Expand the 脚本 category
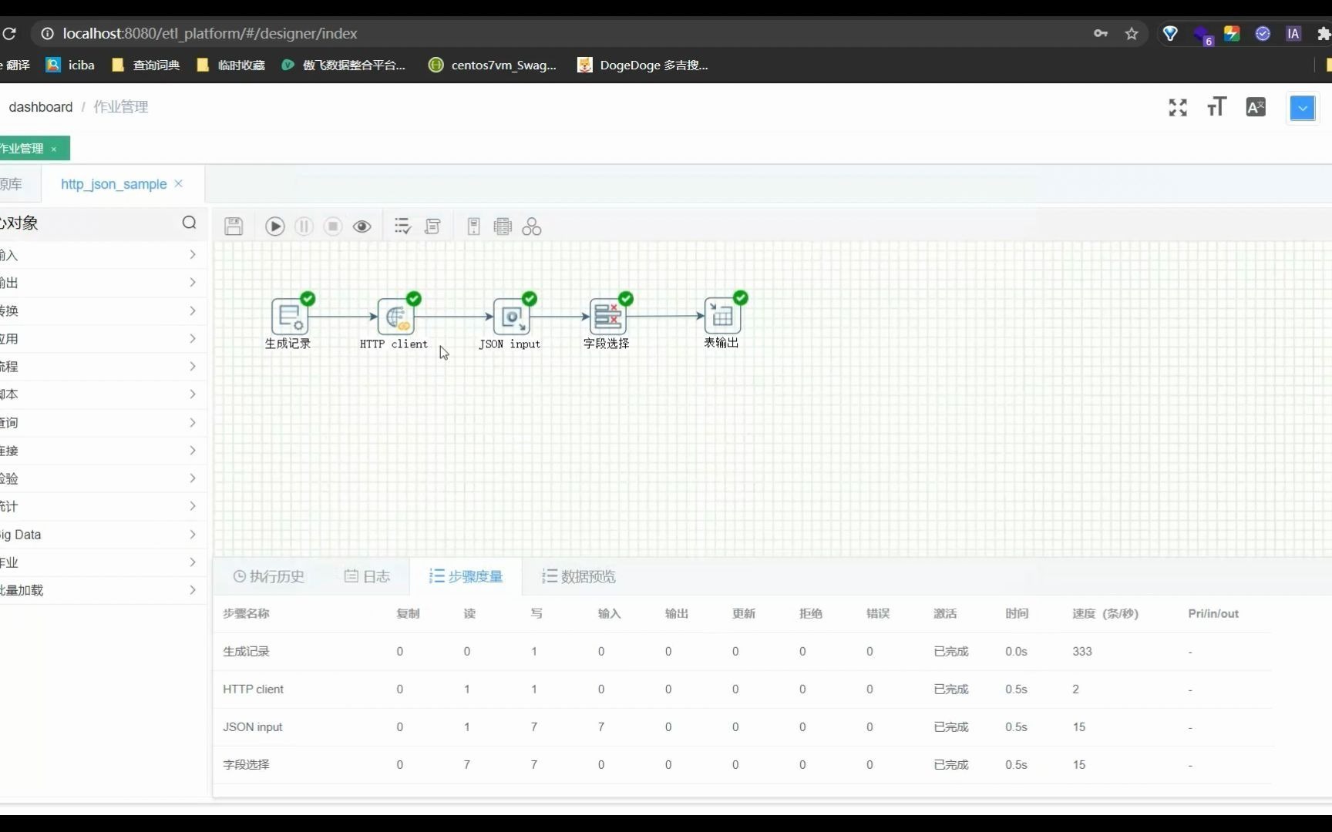Screen dimensions: 1332x832 click(x=103, y=394)
